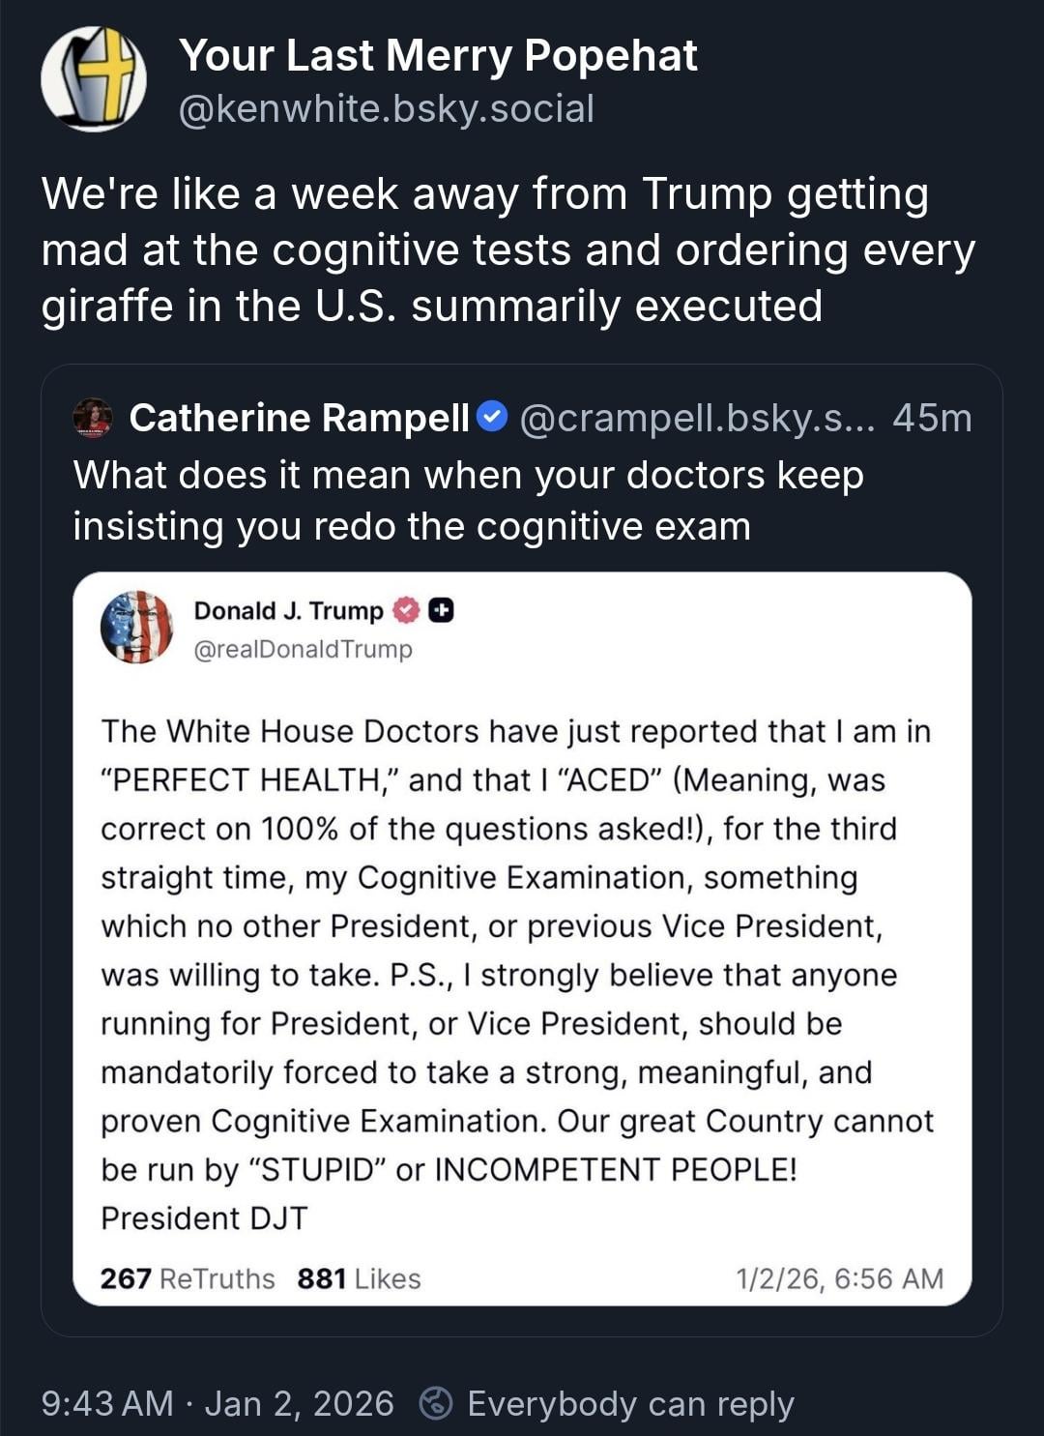Click the 1/2/26, 6:56 AM timestamp
This screenshot has height=1436, width=1044.
(x=839, y=1278)
